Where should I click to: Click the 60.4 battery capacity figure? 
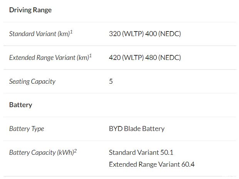tap(188, 164)
